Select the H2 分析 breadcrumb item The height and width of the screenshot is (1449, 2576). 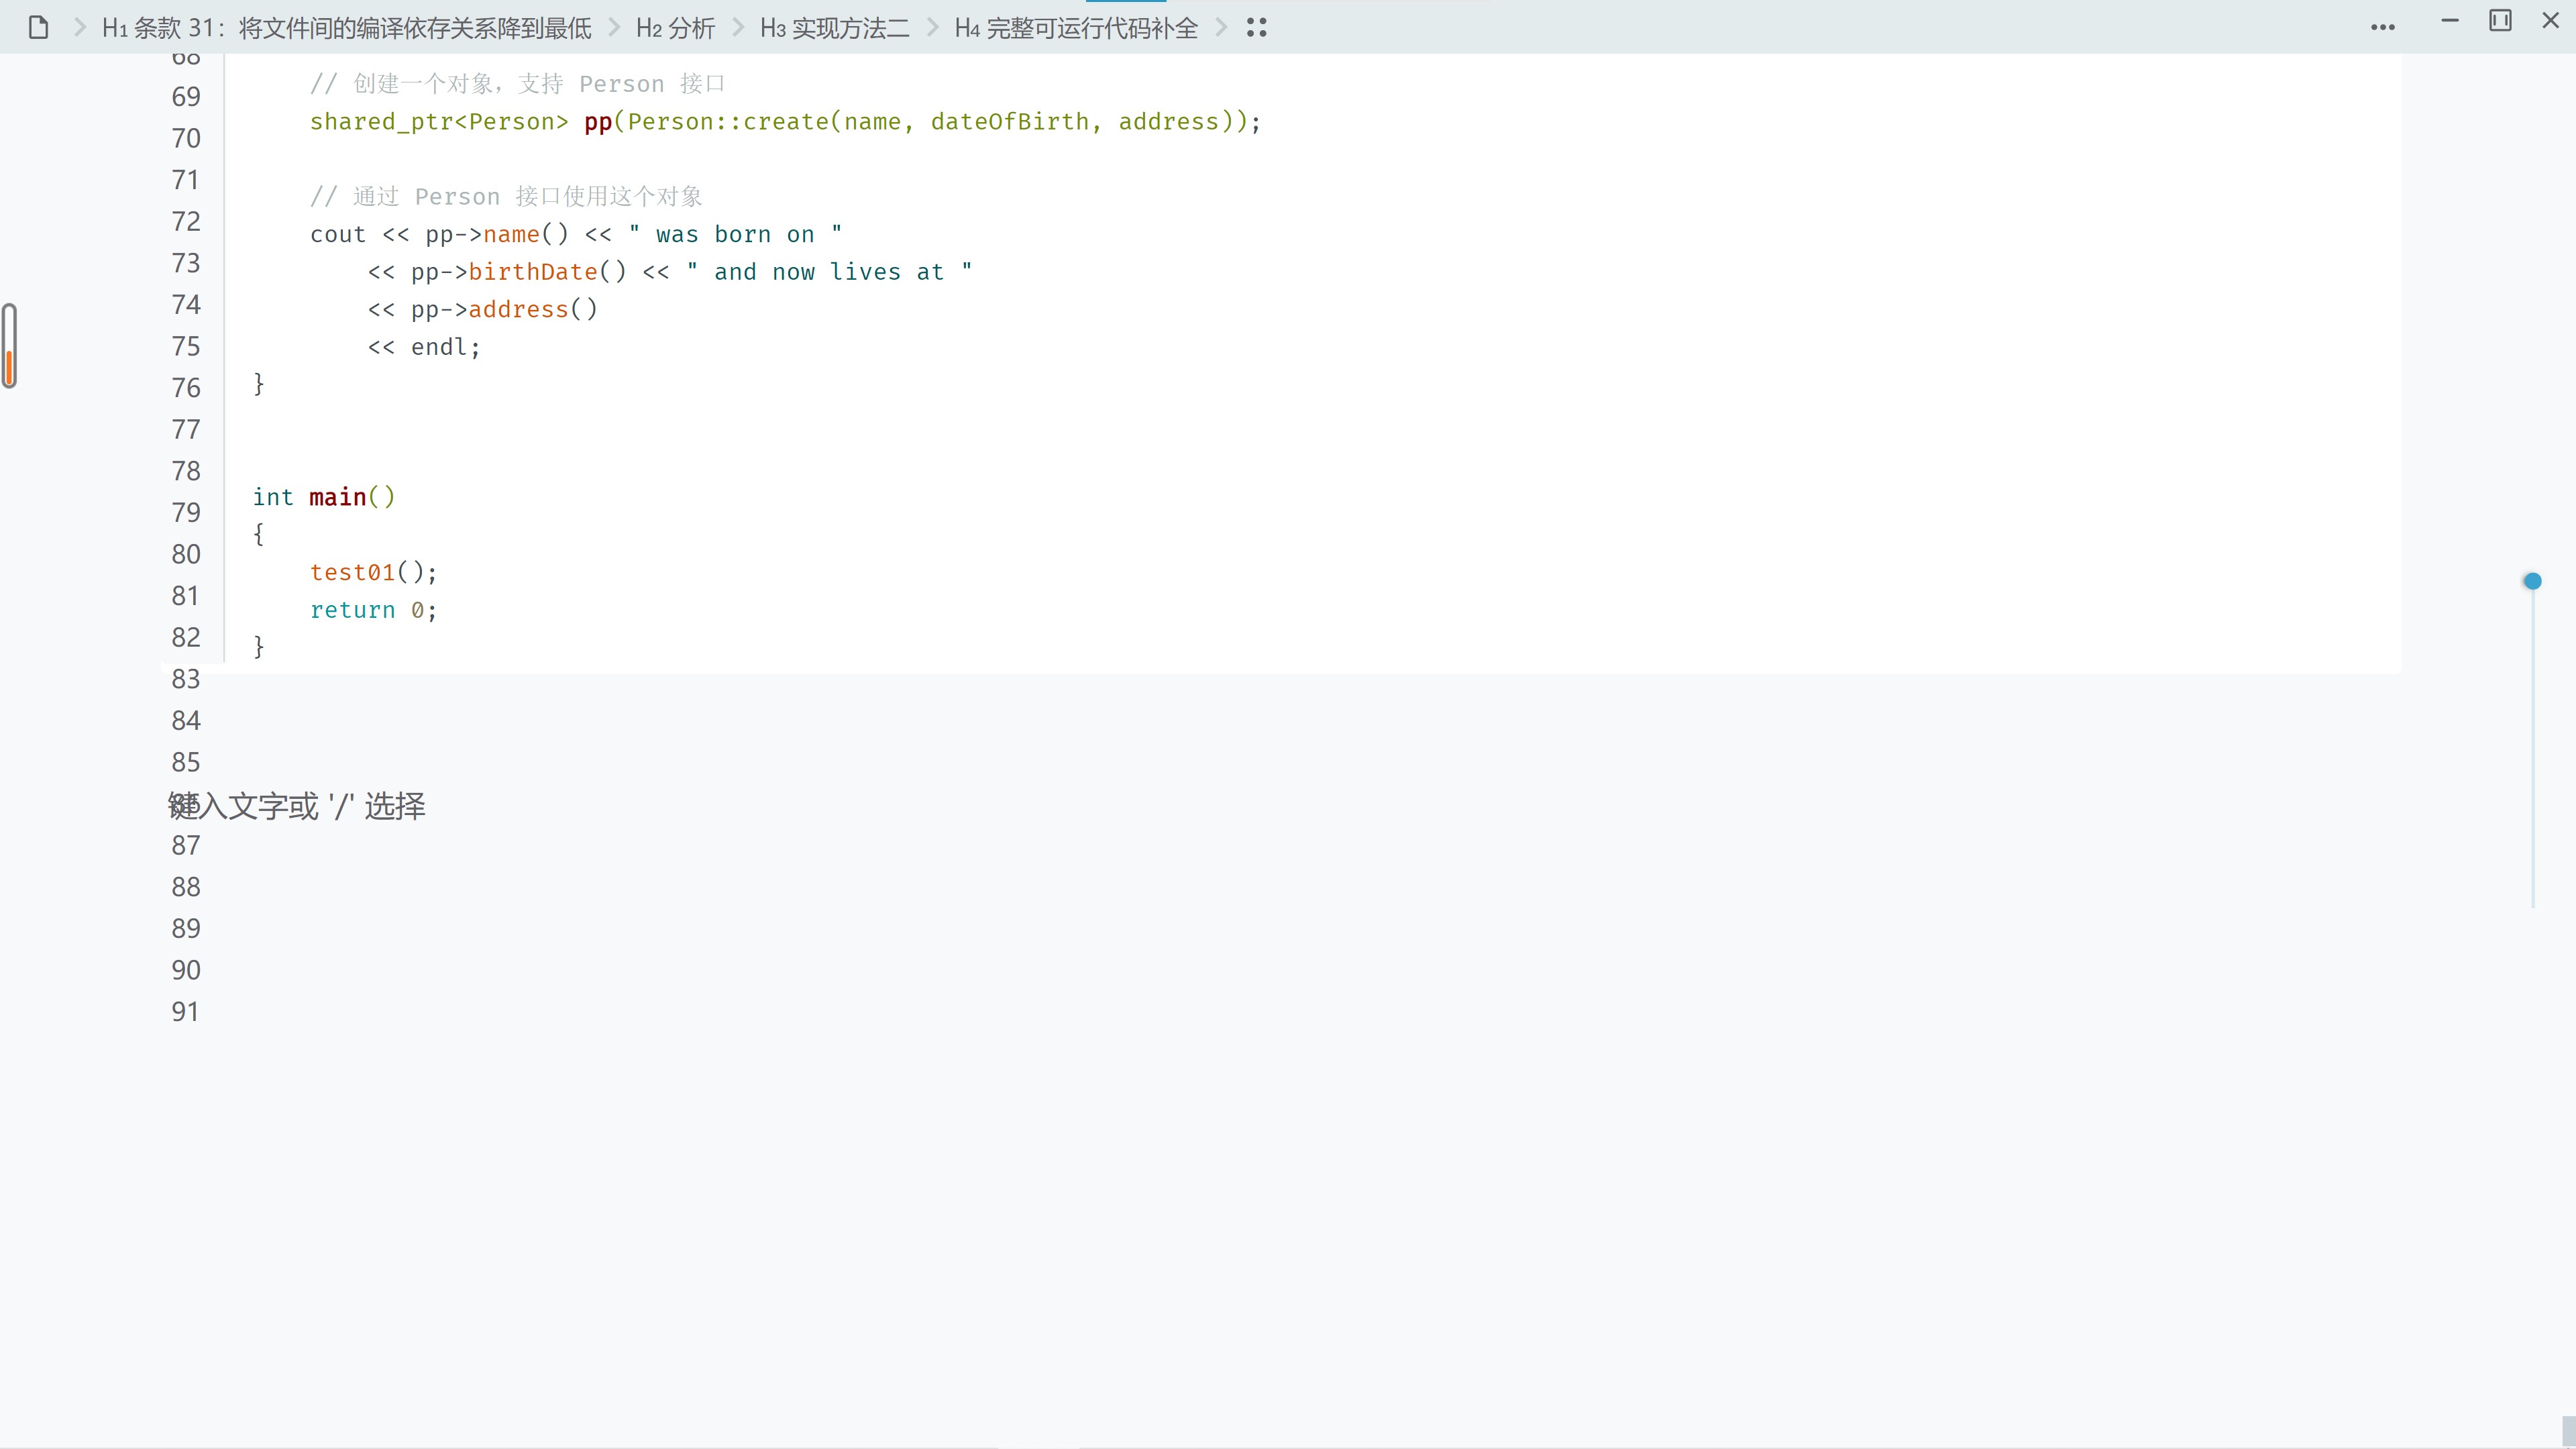pyautogui.click(x=675, y=28)
